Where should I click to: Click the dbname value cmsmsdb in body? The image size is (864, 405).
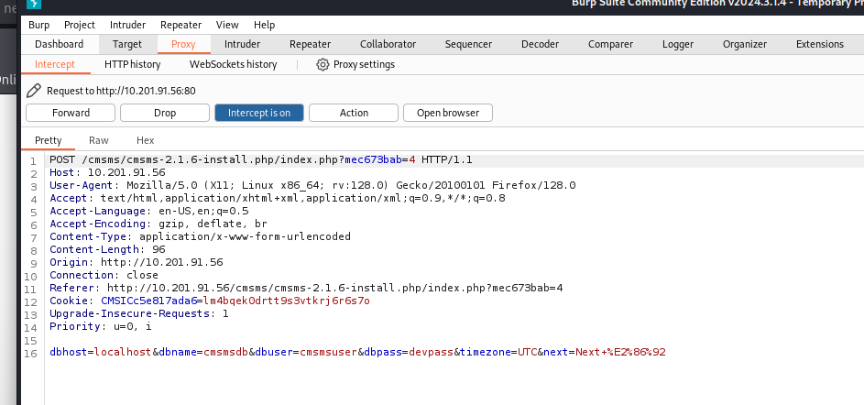[x=226, y=352]
